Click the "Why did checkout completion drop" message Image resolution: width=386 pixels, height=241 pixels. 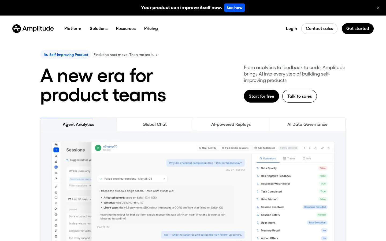tap(205, 163)
